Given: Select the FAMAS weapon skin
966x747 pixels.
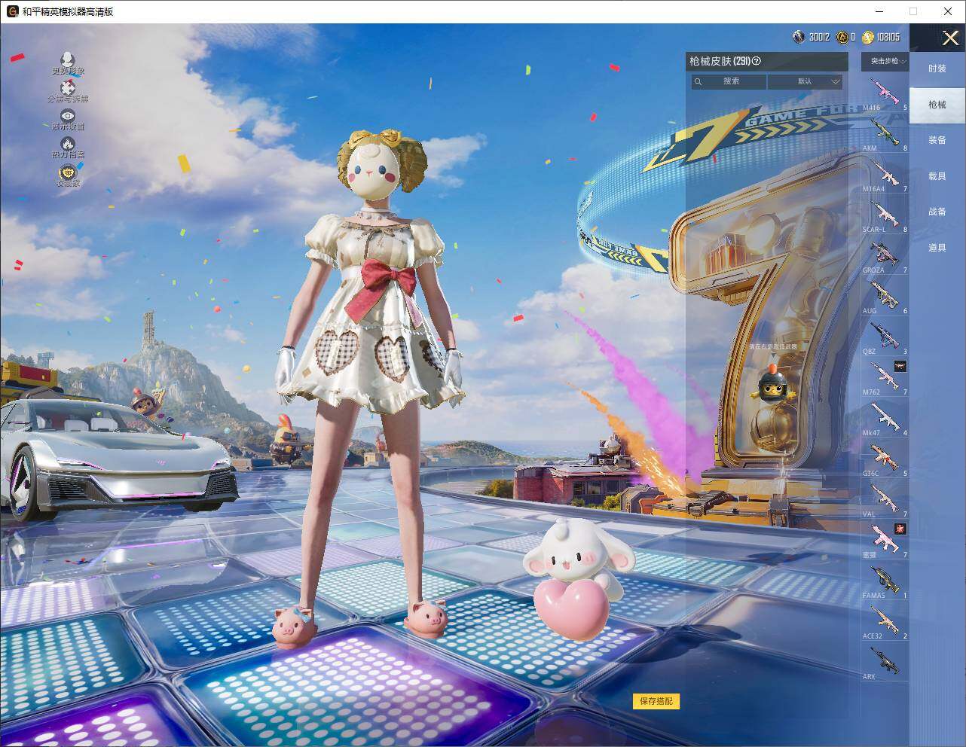Looking at the screenshot, I should [x=885, y=581].
